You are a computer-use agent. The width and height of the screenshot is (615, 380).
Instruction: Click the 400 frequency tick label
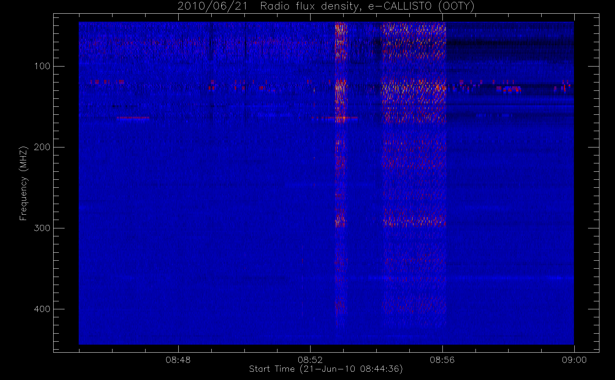[42, 309]
